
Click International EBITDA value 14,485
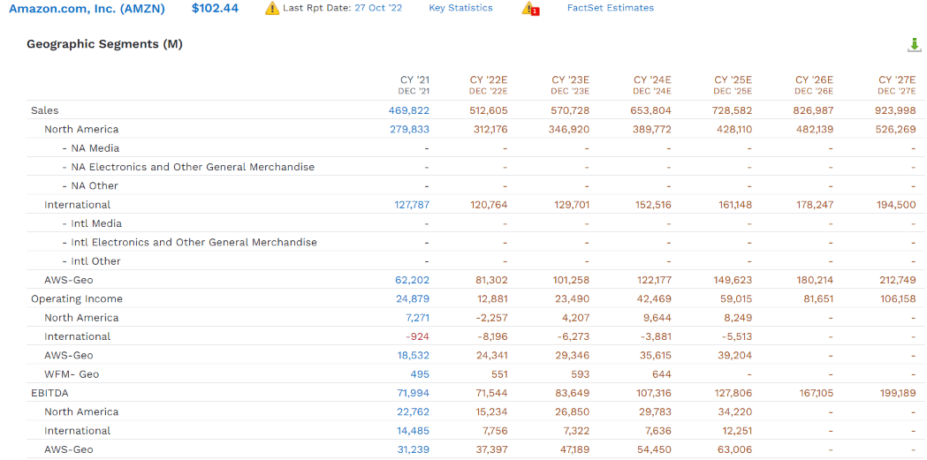click(x=414, y=431)
